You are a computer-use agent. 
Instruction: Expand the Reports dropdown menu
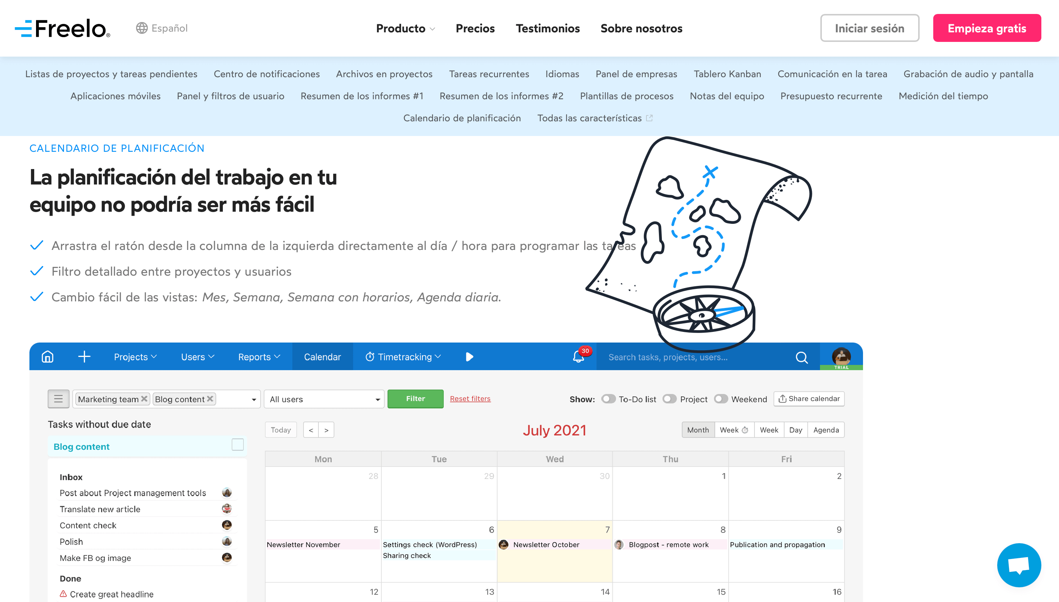pyautogui.click(x=257, y=356)
